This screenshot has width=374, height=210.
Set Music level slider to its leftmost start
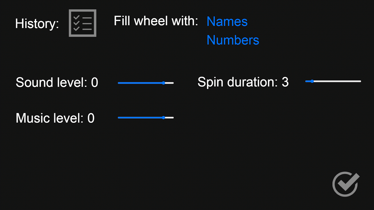tap(118, 118)
